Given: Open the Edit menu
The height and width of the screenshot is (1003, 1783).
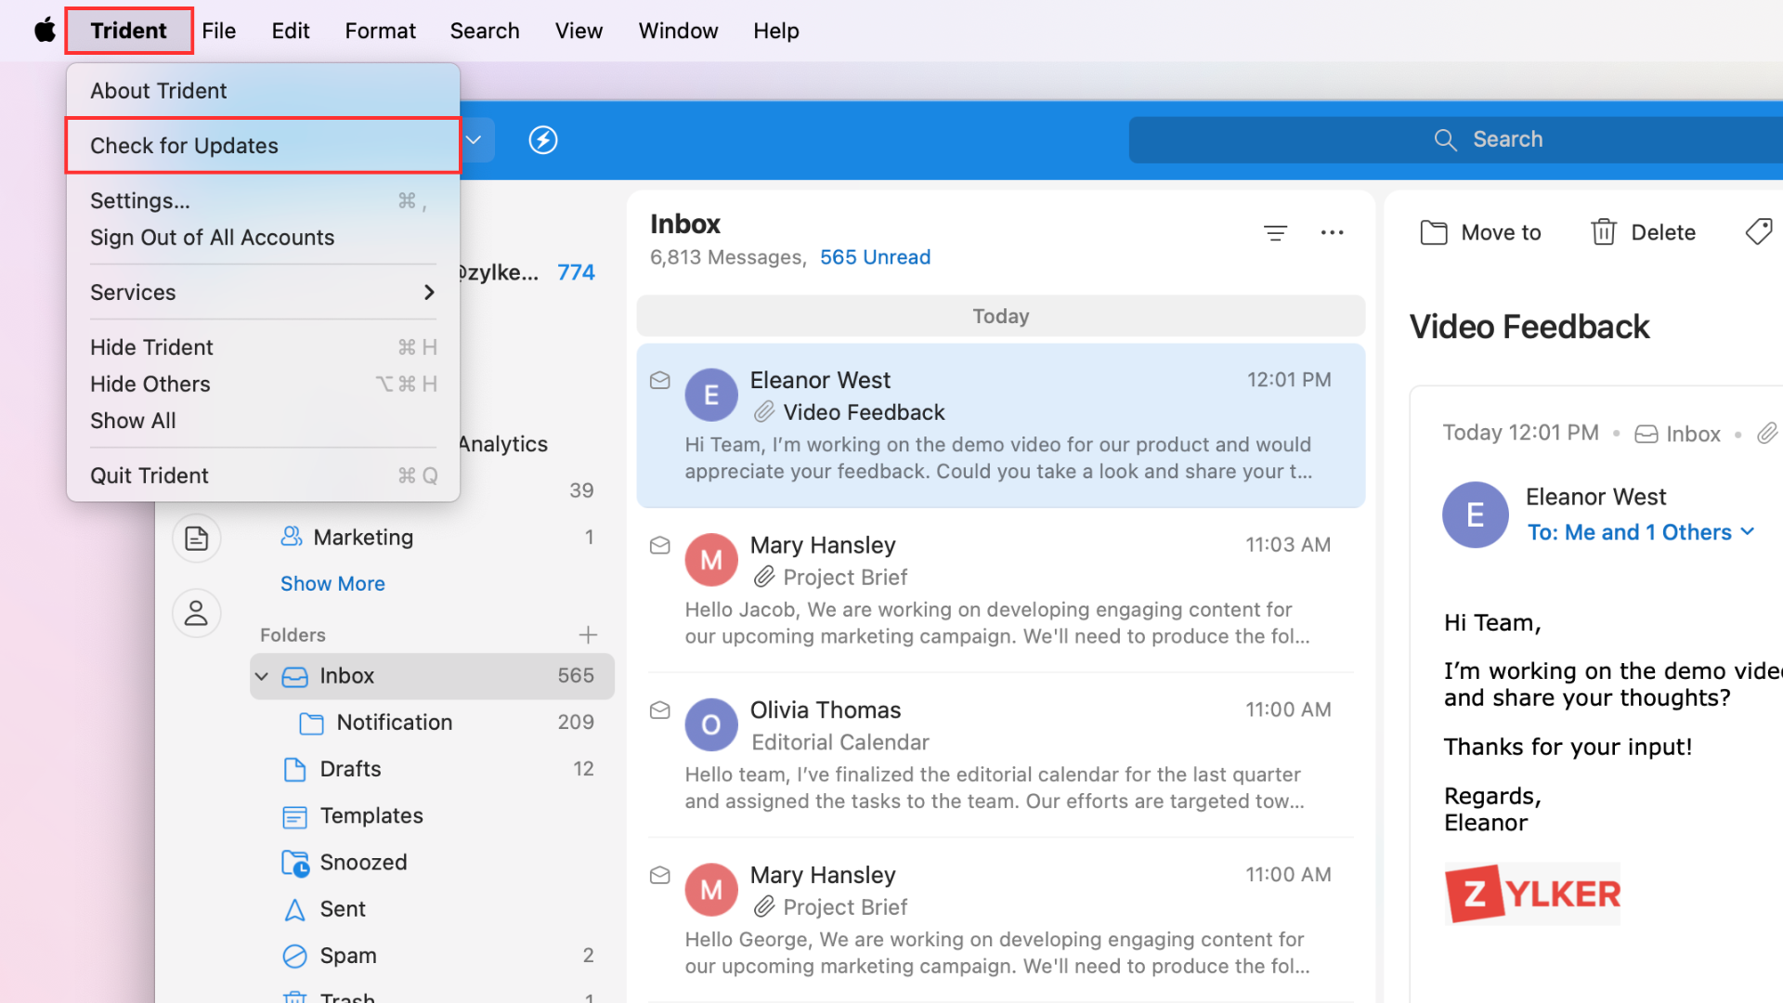Looking at the screenshot, I should pyautogui.click(x=291, y=31).
